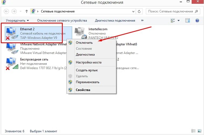
Task: Click the shield icon beside Отключить
Action: pos(70,43)
